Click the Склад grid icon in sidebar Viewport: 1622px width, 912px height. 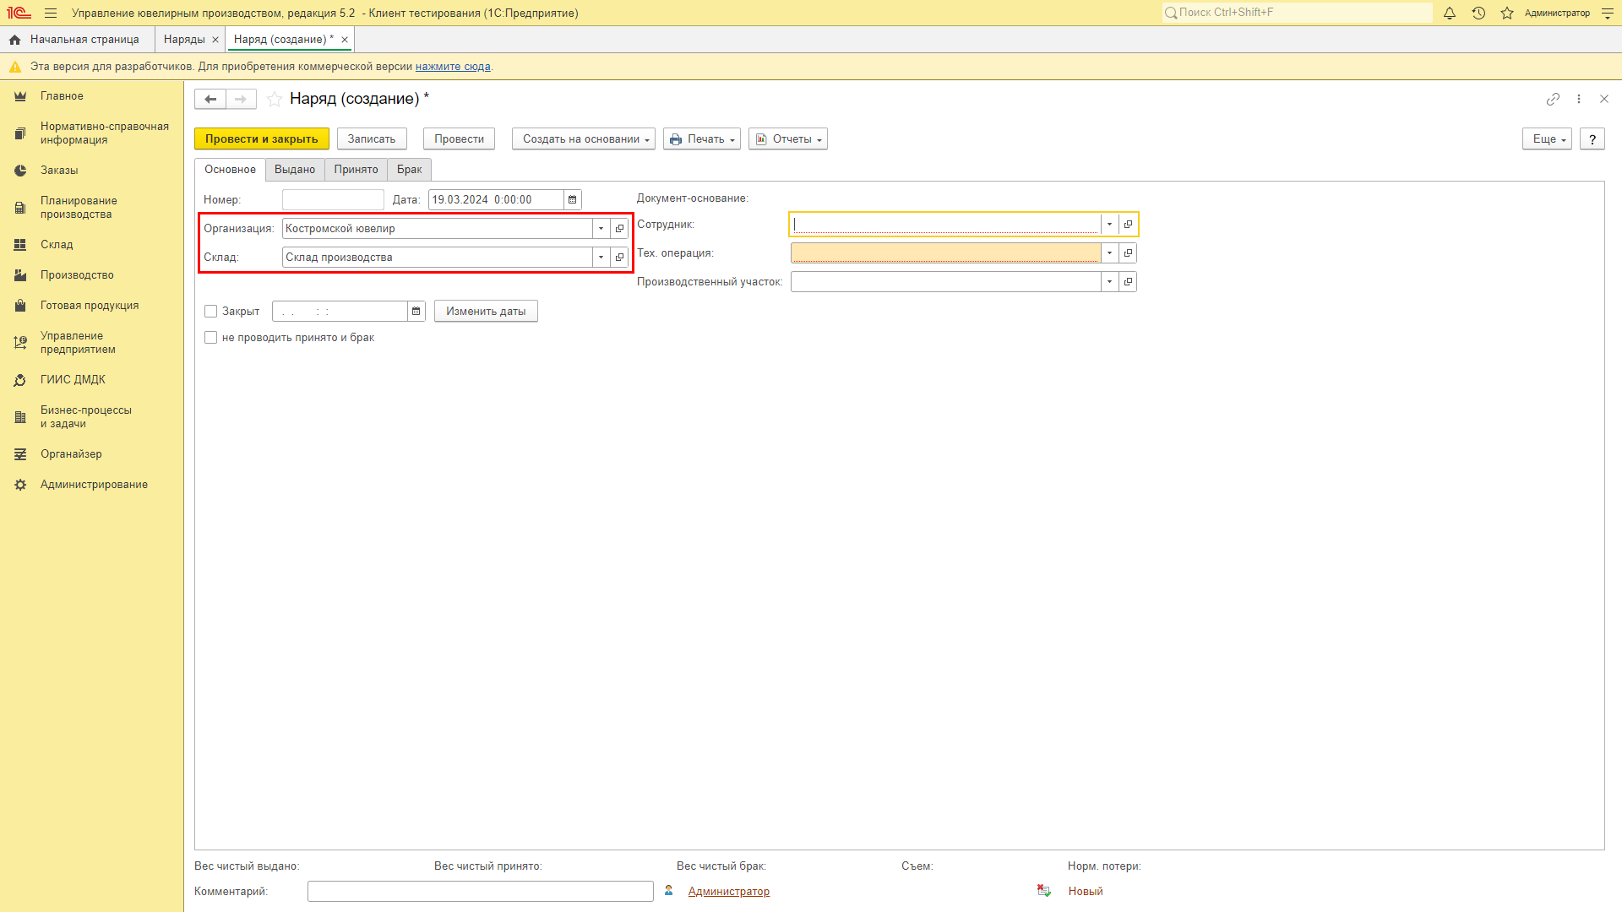20,245
